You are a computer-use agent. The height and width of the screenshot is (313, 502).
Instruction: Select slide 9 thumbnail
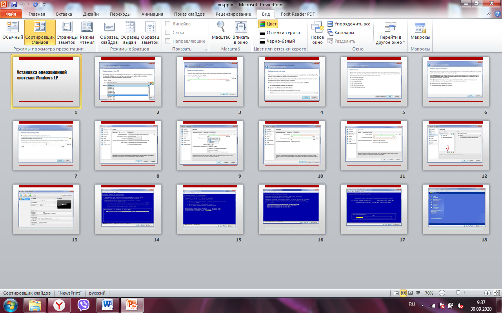(x=210, y=146)
